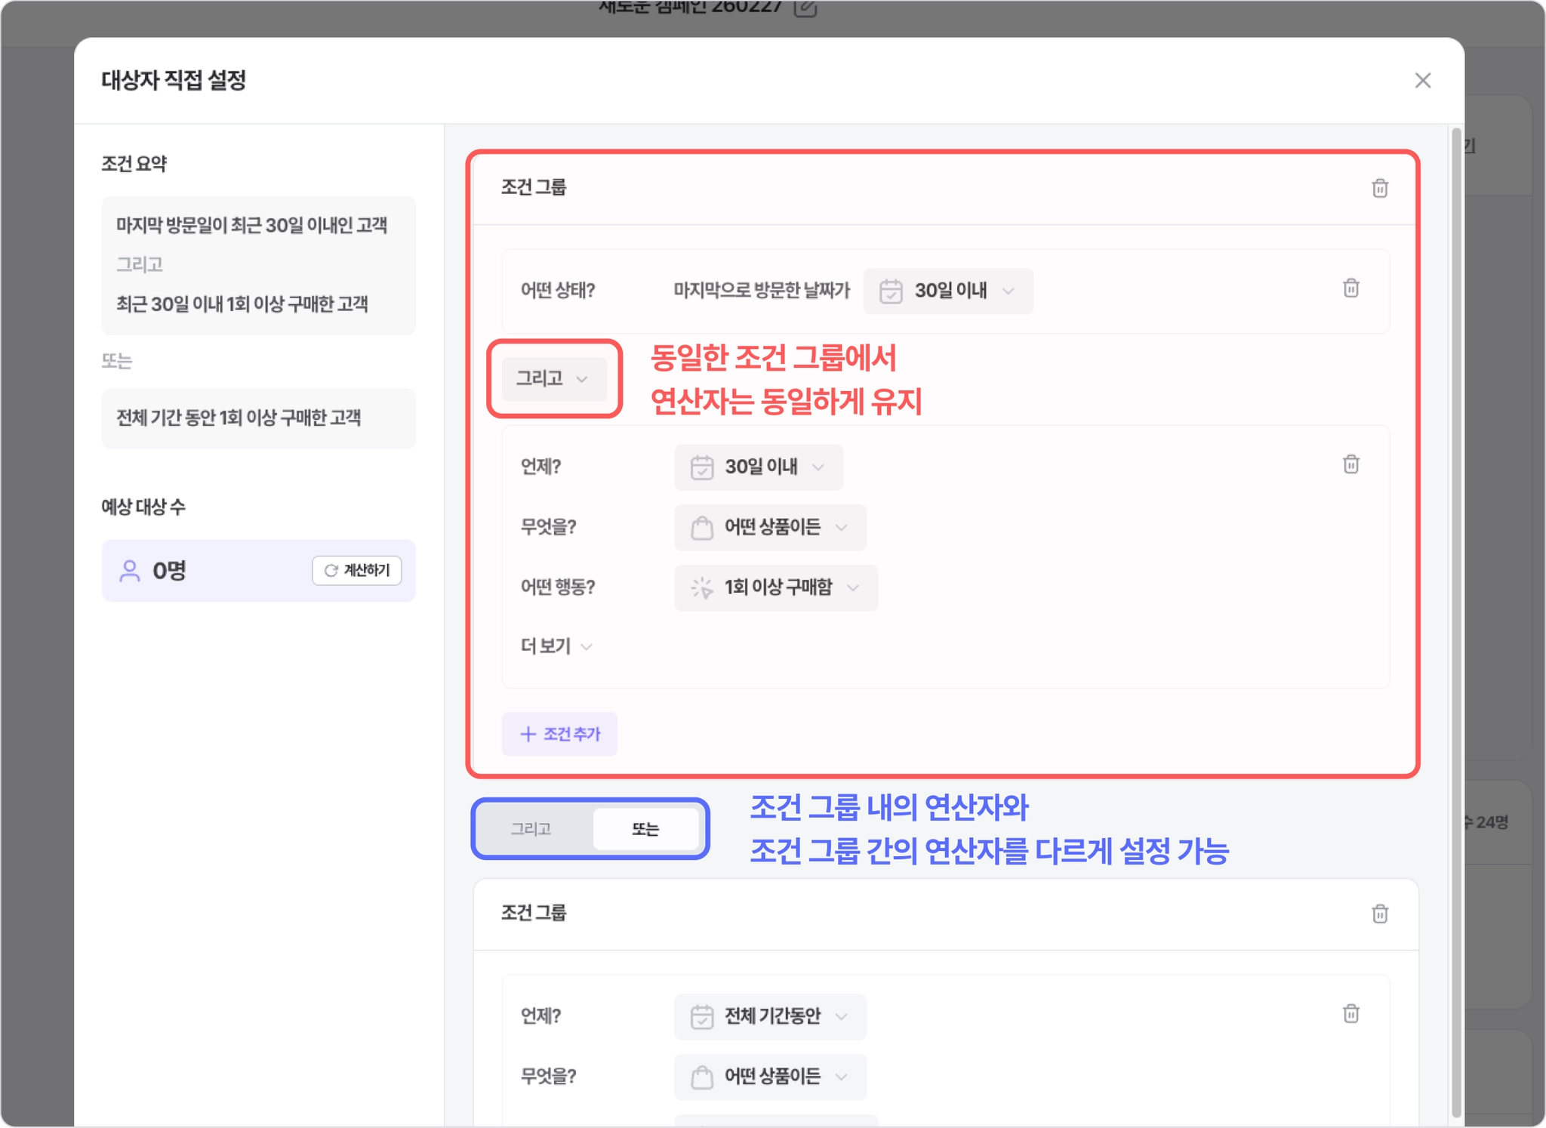
Task: Click the person icon beside 0명
Action: 130,571
